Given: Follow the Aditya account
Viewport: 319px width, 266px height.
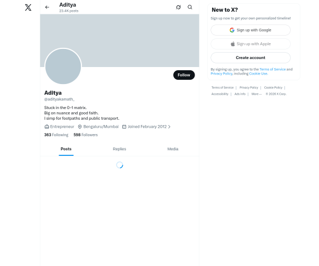Looking at the screenshot, I should 183,75.
